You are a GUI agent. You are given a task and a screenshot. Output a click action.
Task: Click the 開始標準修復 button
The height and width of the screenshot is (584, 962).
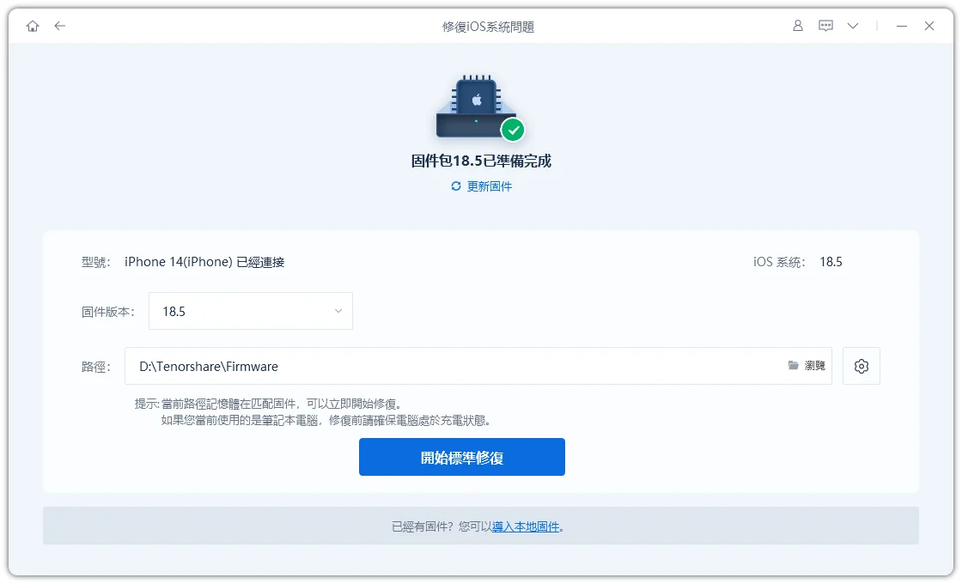point(462,457)
